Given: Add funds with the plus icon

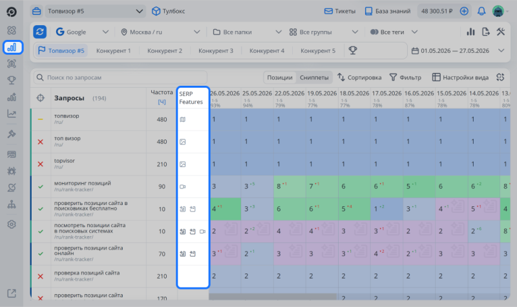Looking at the screenshot, I should pos(464,11).
